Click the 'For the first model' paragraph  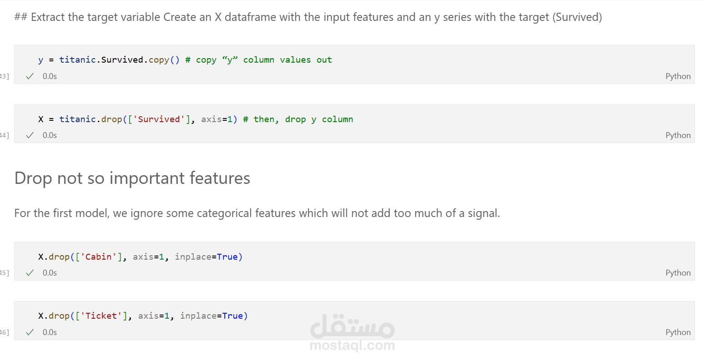257,213
